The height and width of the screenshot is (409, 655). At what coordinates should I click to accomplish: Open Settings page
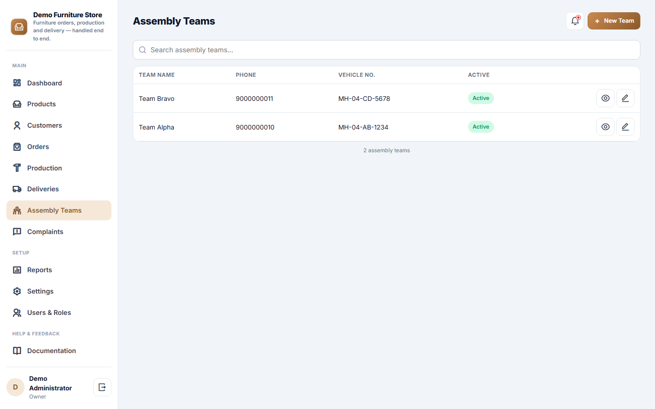coord(59,291)
